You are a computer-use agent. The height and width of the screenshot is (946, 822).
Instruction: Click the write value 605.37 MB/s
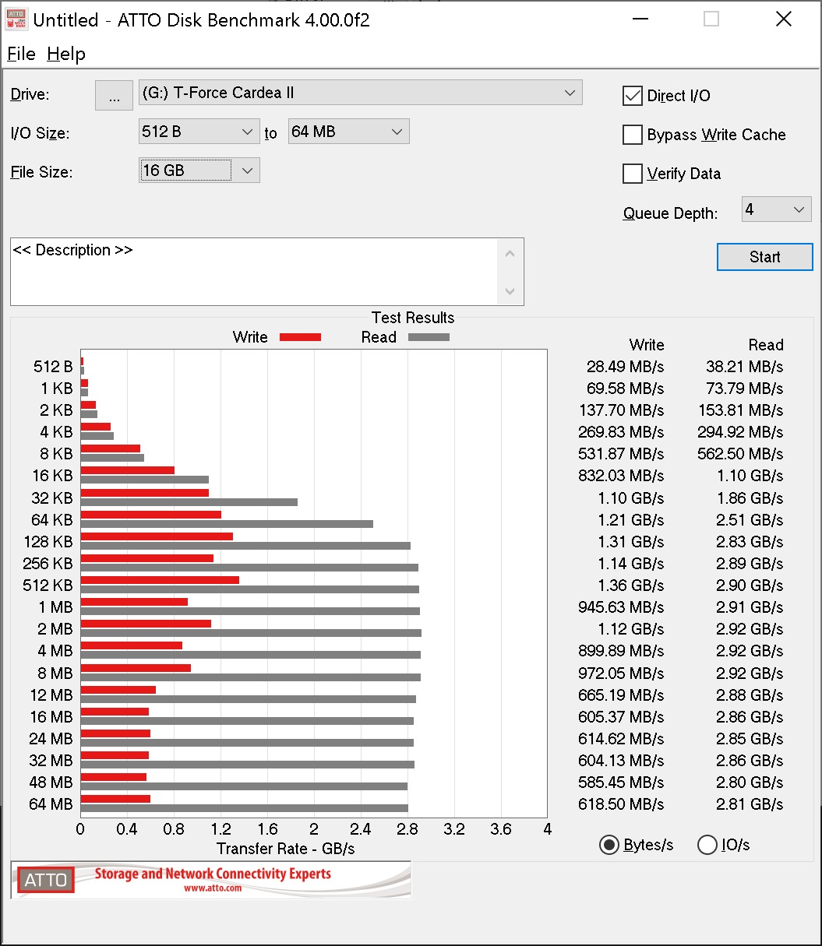(x=621, y=716)
